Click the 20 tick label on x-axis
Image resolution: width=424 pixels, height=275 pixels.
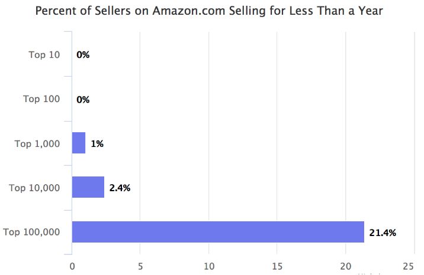point(345,266)
